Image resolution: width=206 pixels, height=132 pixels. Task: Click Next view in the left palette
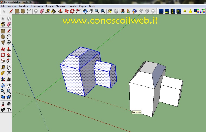[9, 97]
